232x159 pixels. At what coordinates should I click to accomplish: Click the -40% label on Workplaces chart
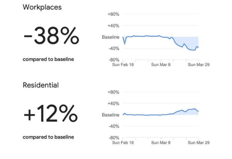pos(113,48)
